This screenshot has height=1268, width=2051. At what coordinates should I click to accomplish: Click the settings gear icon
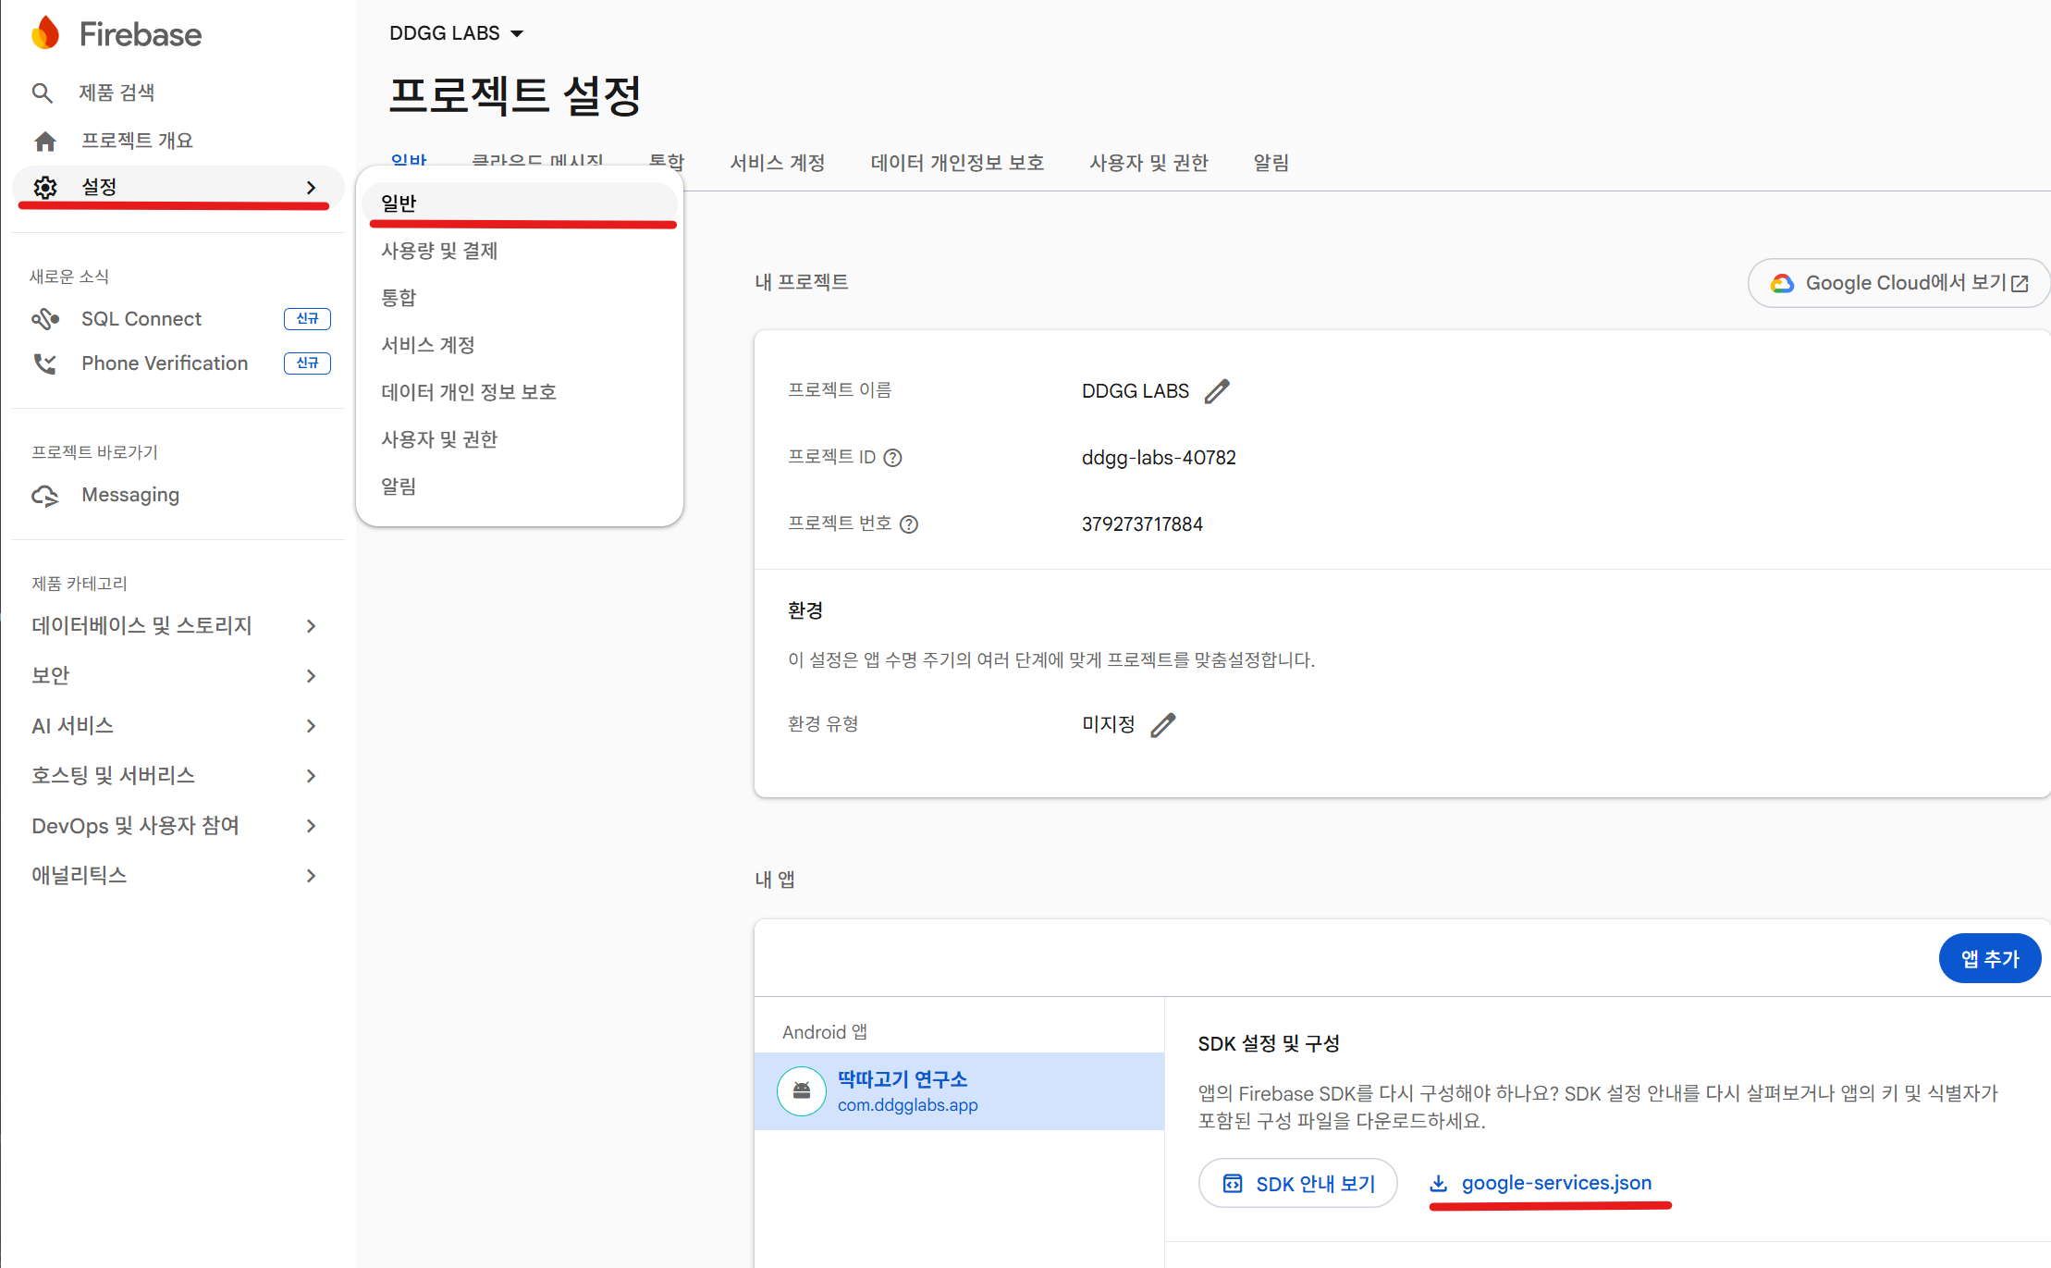coord(45,187)
